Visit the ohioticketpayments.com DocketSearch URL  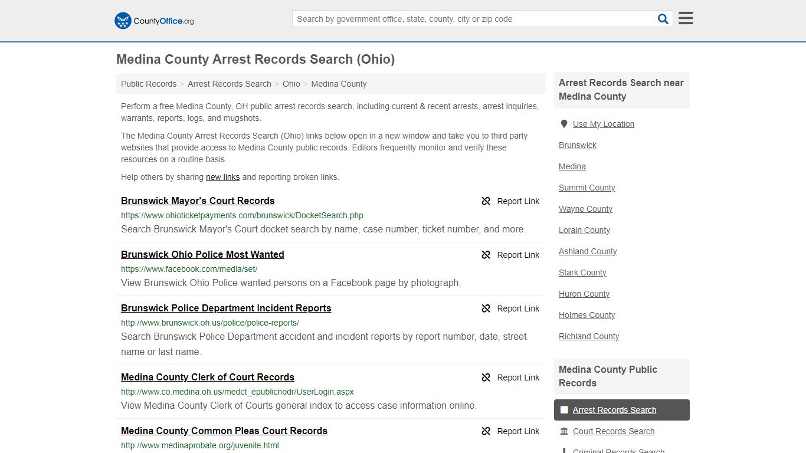[242, 215]
